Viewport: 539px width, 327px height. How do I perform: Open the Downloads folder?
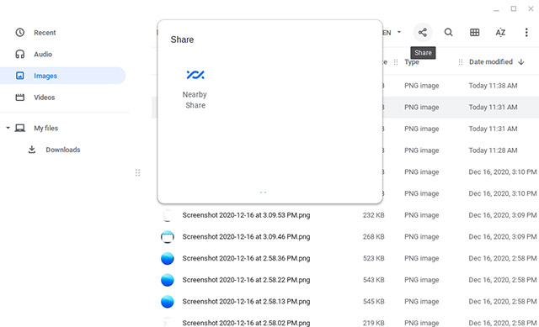click(63, 150)
